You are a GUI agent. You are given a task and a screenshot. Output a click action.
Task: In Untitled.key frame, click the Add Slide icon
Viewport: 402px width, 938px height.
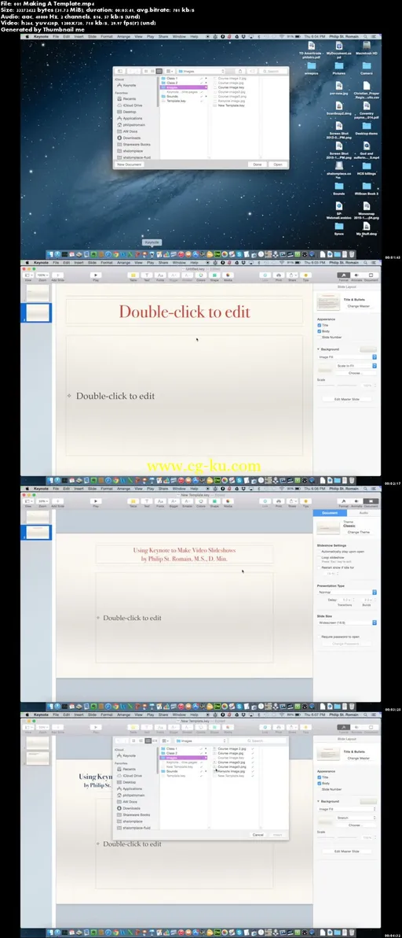(58, 275)
